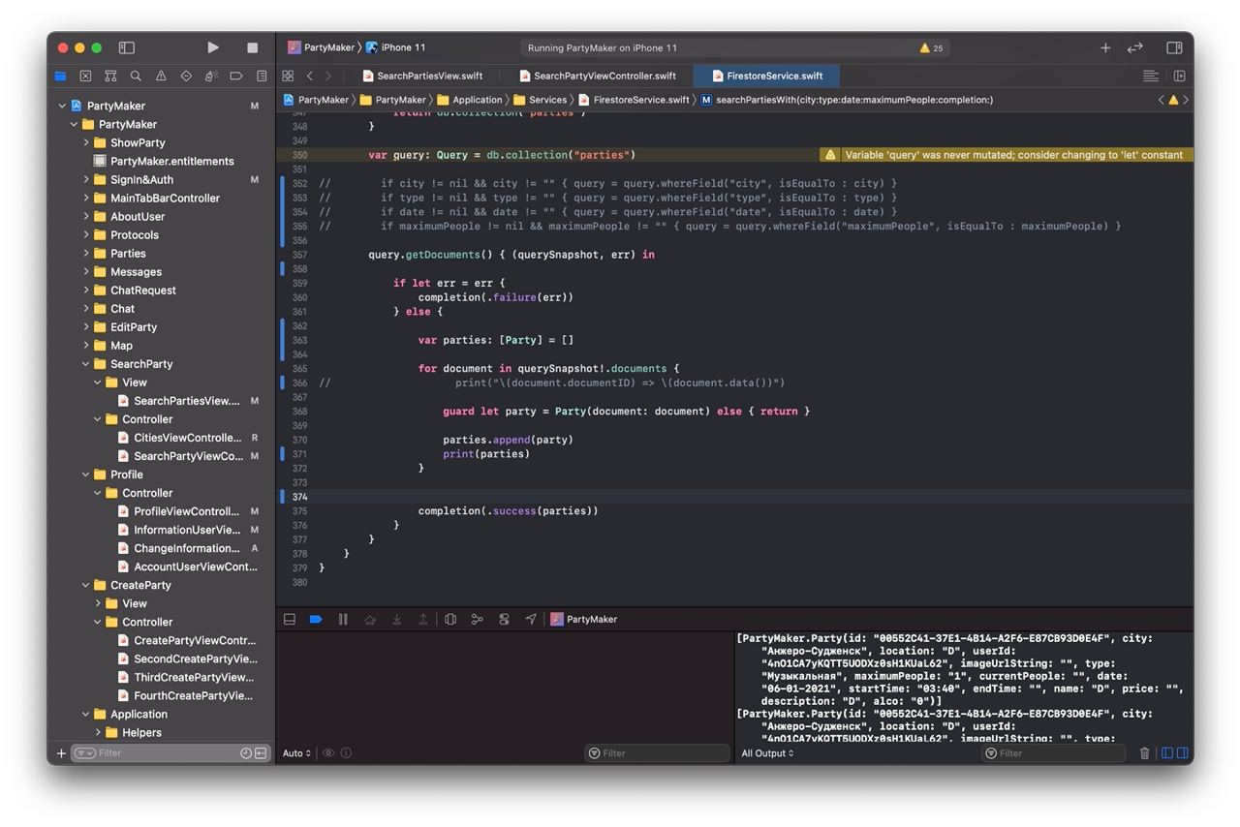Open the Project navigator folder icon

point(60,76)
